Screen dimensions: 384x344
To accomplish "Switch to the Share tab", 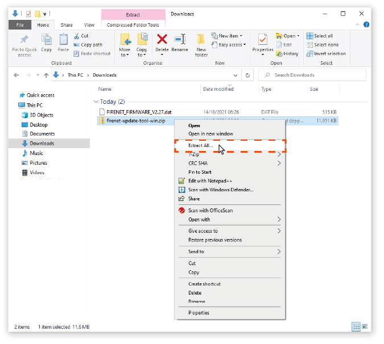I will pyautogui.click(x=67, y=25).
